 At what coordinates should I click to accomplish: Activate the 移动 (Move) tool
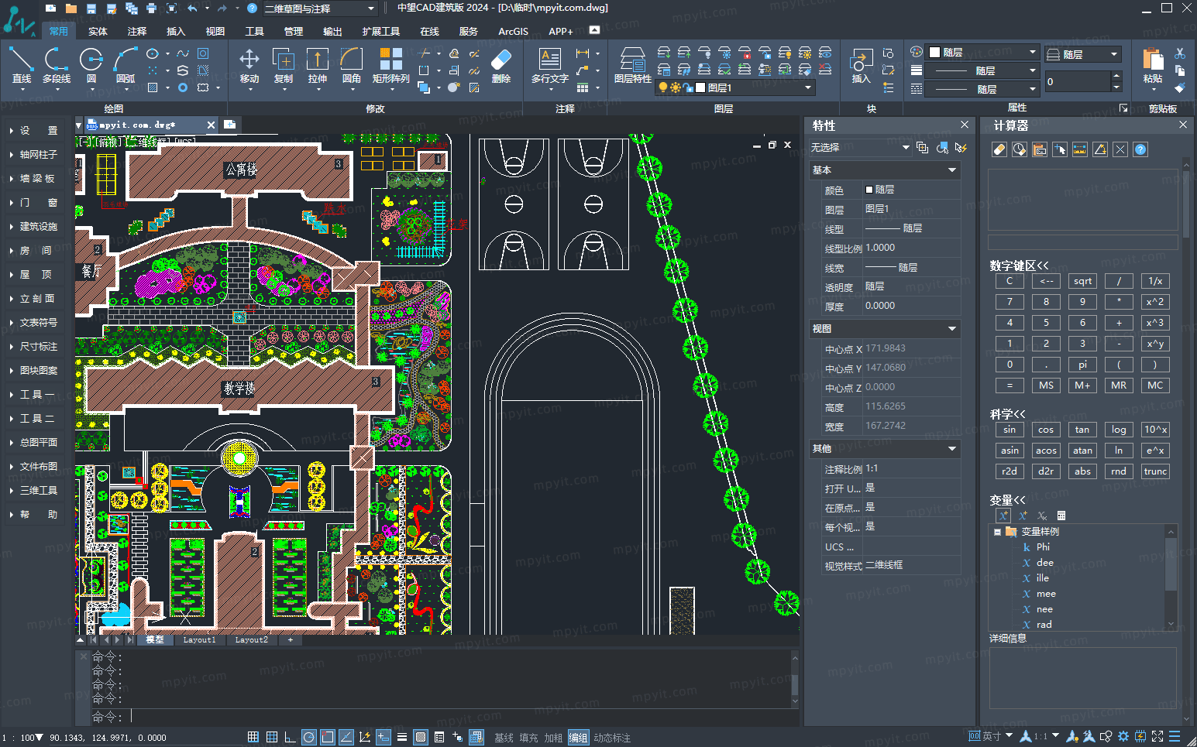249,66
